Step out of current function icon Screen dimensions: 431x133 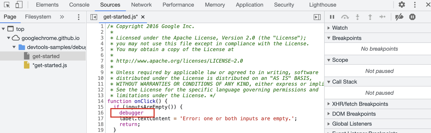pos(370,17)
